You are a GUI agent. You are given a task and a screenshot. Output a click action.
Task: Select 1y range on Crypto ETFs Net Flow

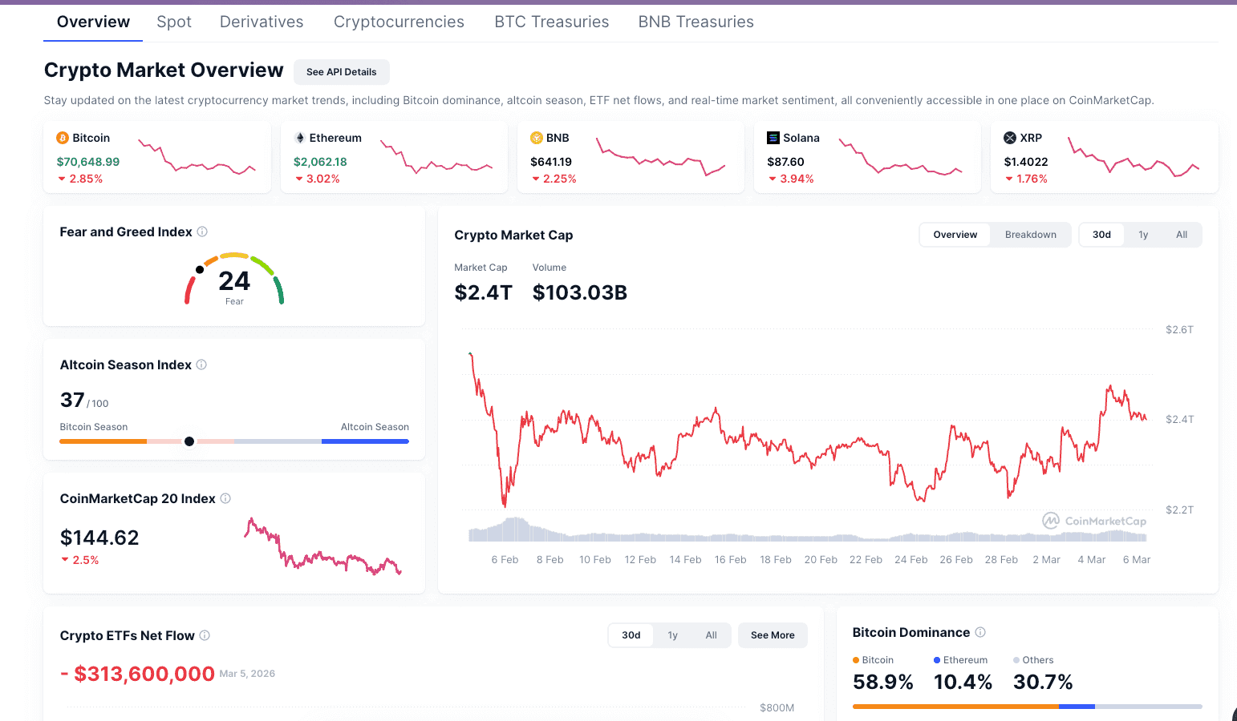point(672,635)
